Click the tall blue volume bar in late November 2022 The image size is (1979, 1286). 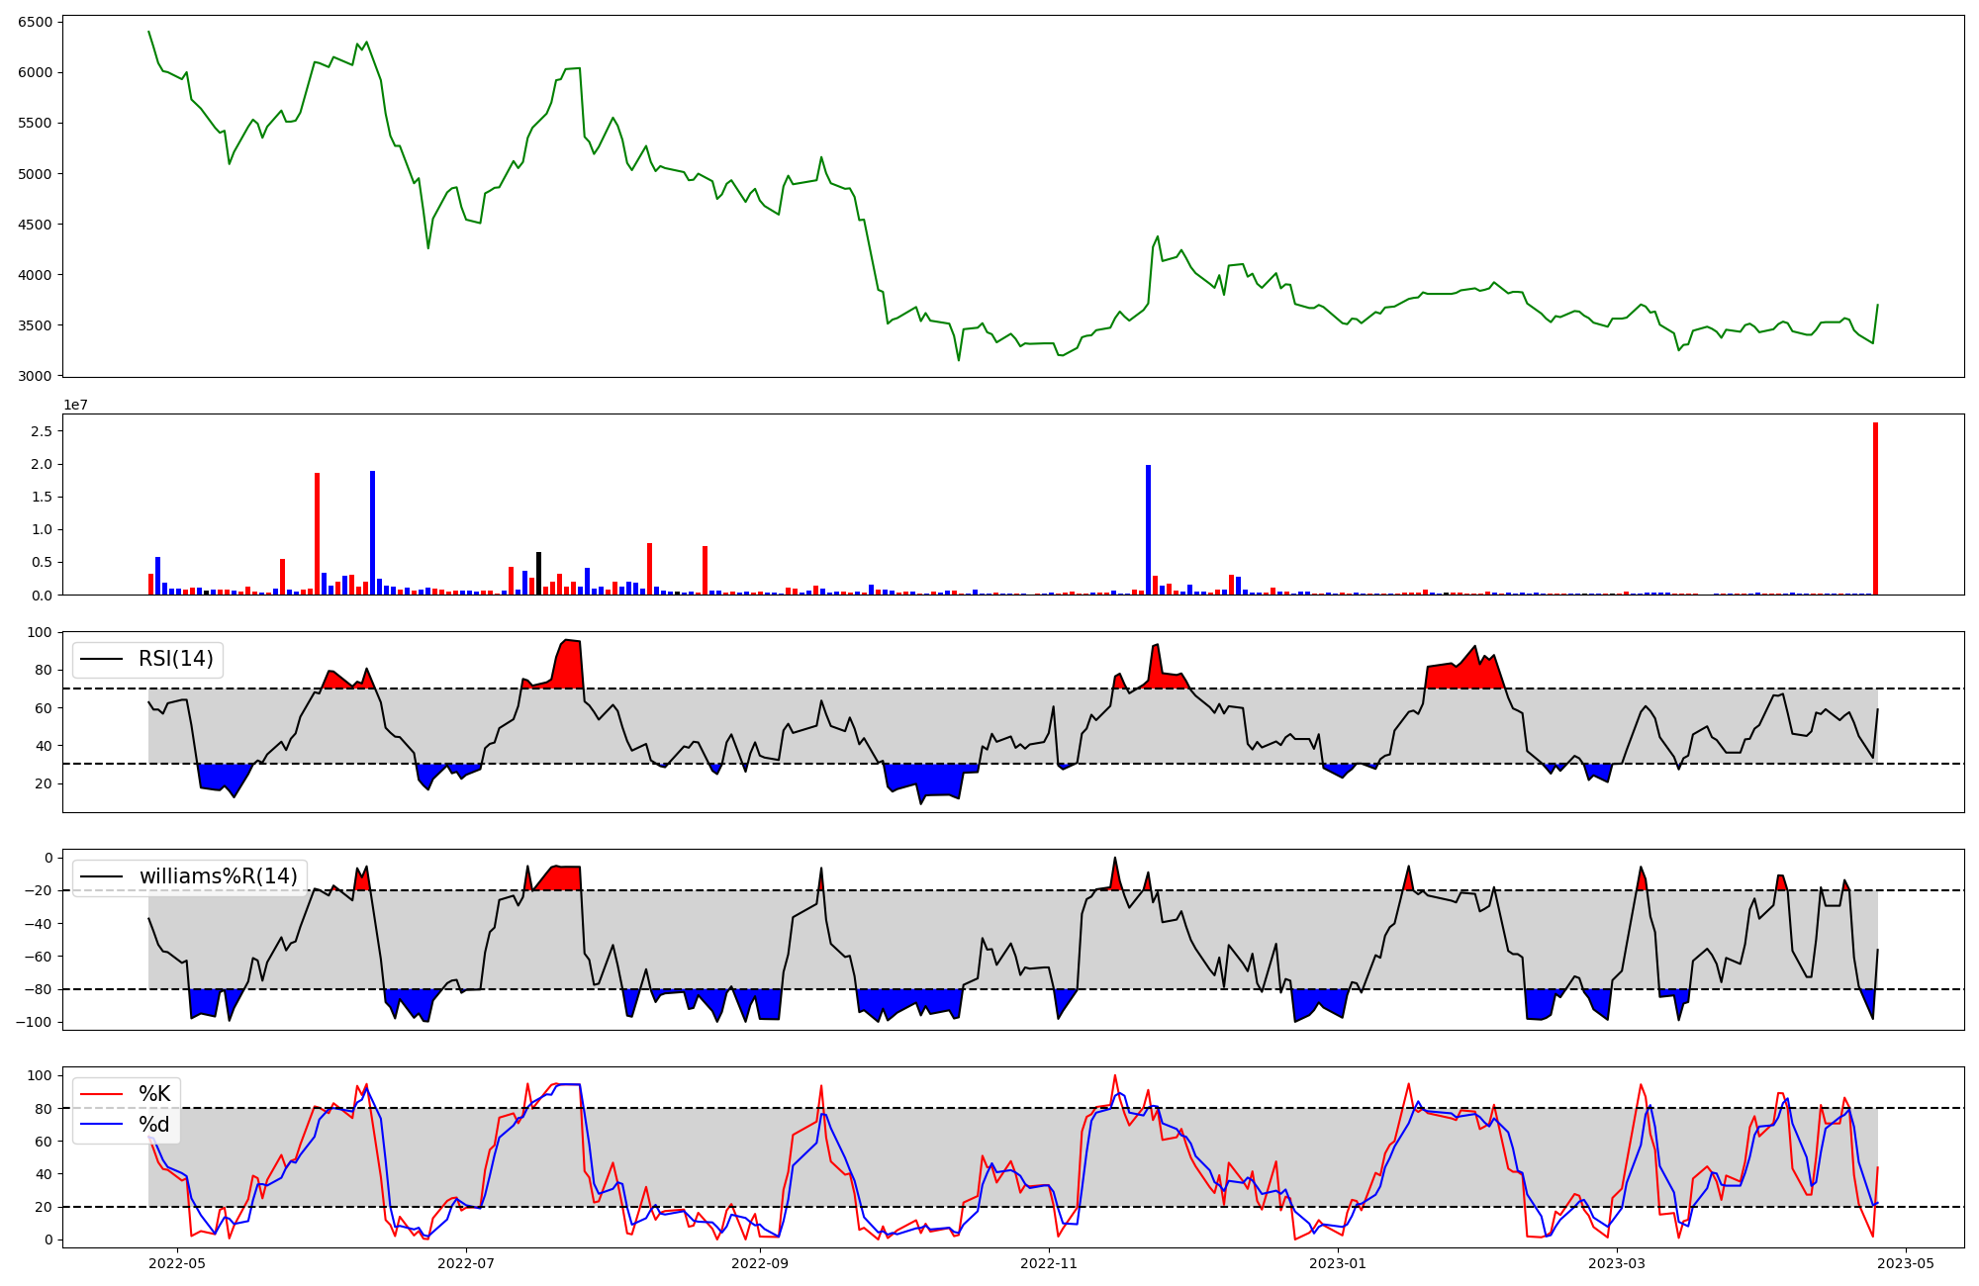1148,529
